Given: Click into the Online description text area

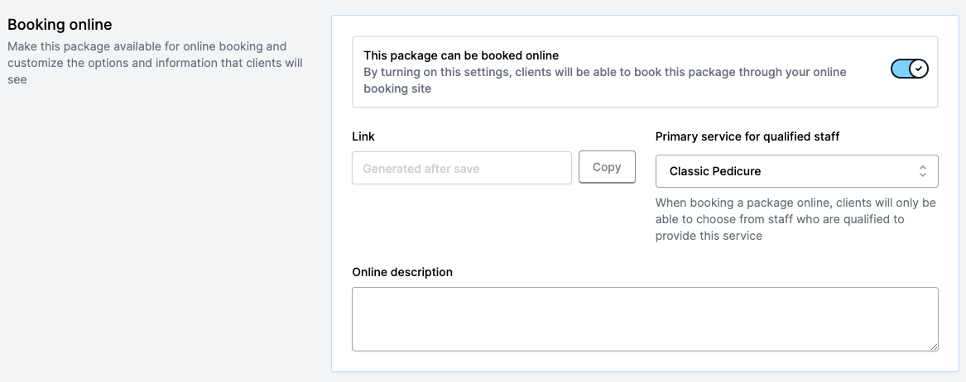Looking at the screenshot, I should click(644, 318).
